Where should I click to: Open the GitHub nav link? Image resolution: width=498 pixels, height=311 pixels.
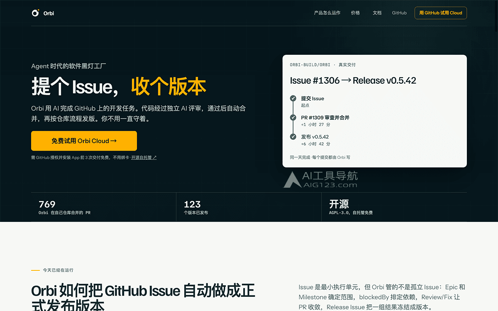[x=399, y=13]
